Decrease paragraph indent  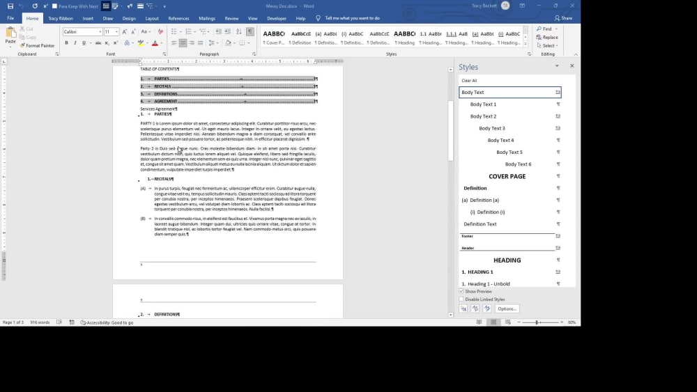point(219,31)
